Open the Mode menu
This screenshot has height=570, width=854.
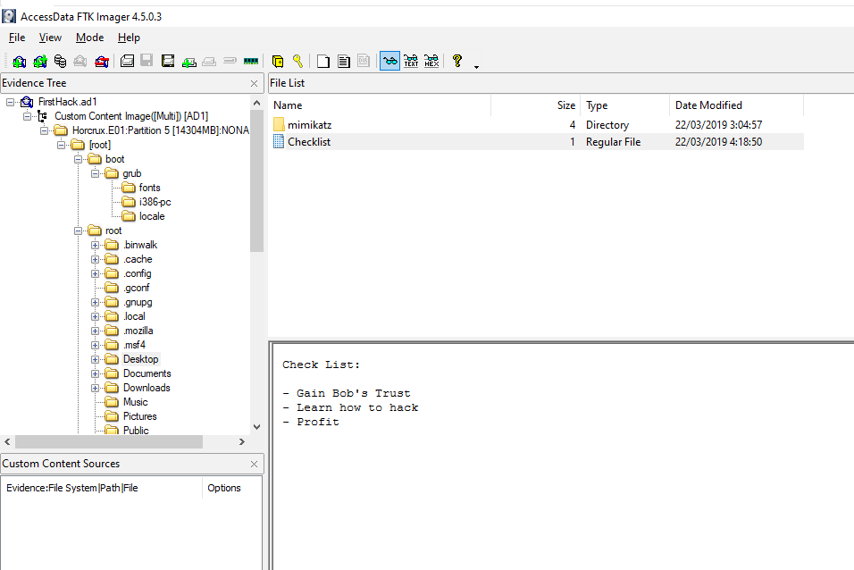pos(89,38)
